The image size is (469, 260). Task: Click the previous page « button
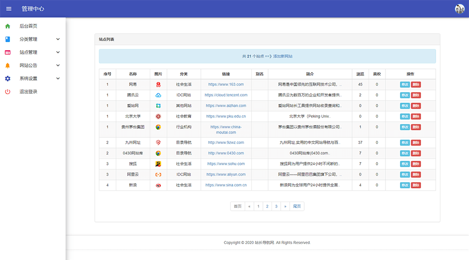tap(249, 206)
